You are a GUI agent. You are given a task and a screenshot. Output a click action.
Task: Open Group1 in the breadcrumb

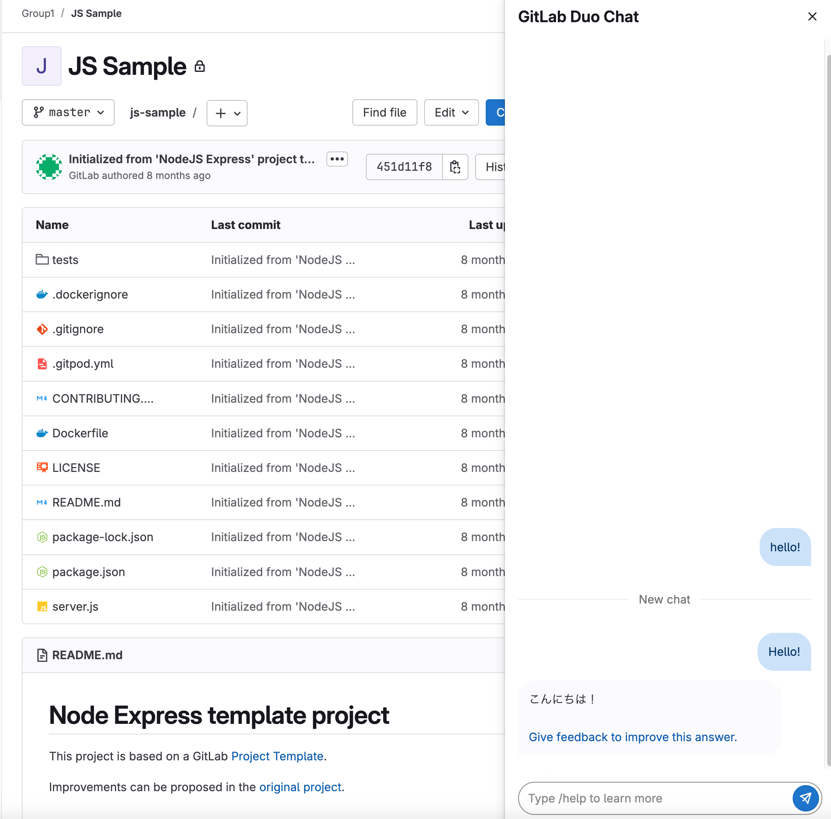pos(38,13)
